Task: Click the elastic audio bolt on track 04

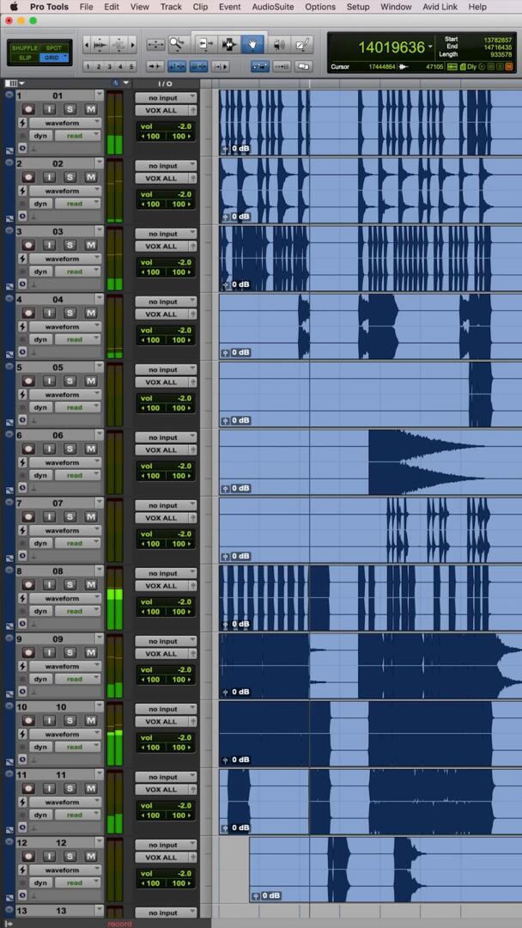Action: (22, 327)
